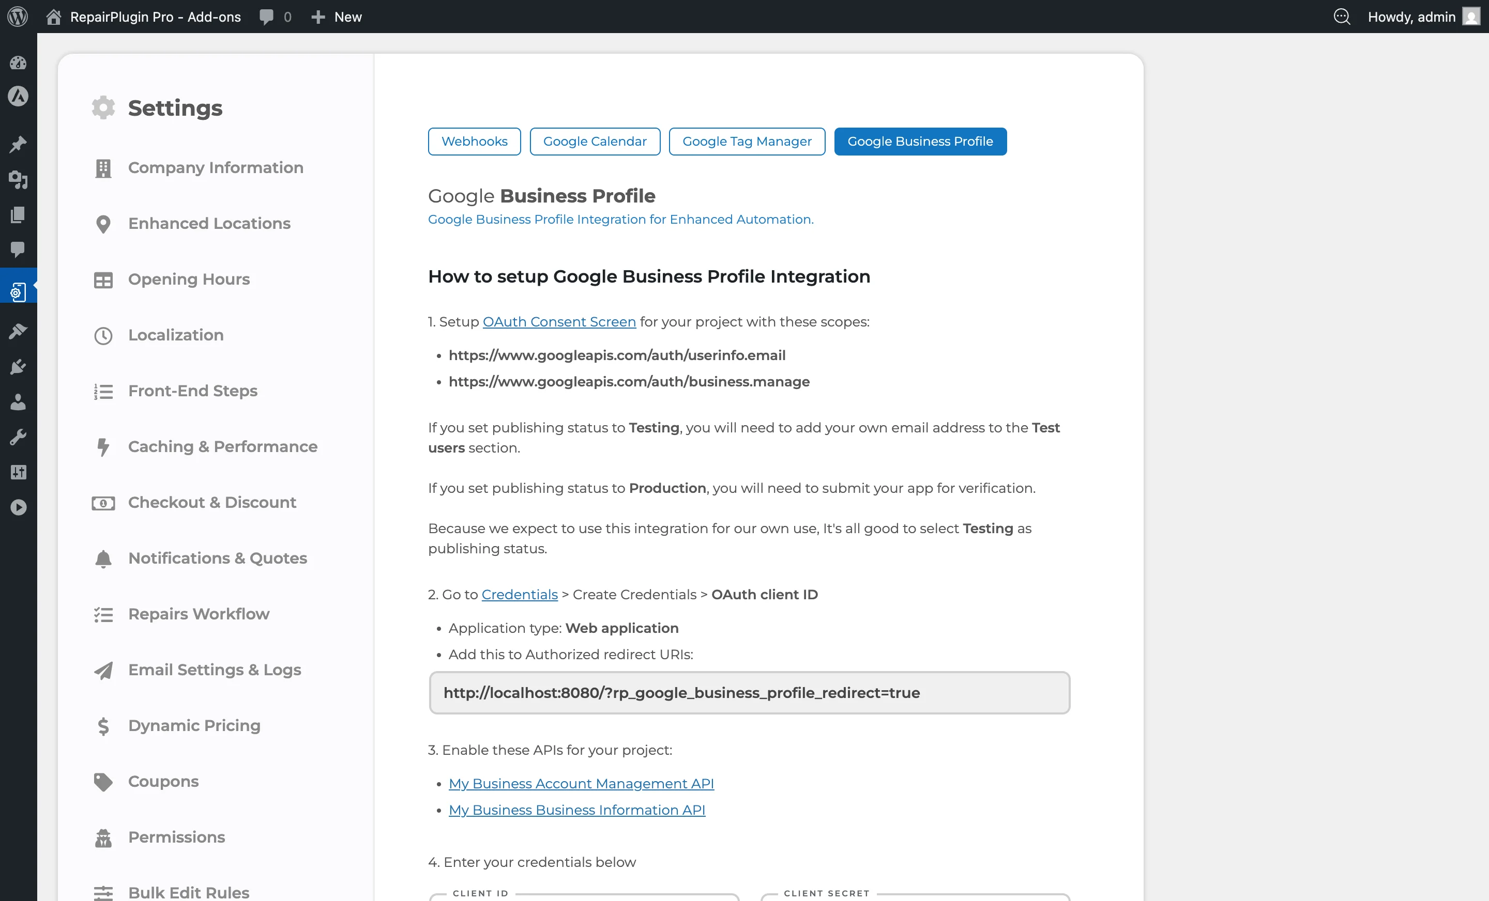The image size is (1489, 901).
Task: Open the WordPress Dashboard icon
Action: [18, 63]
